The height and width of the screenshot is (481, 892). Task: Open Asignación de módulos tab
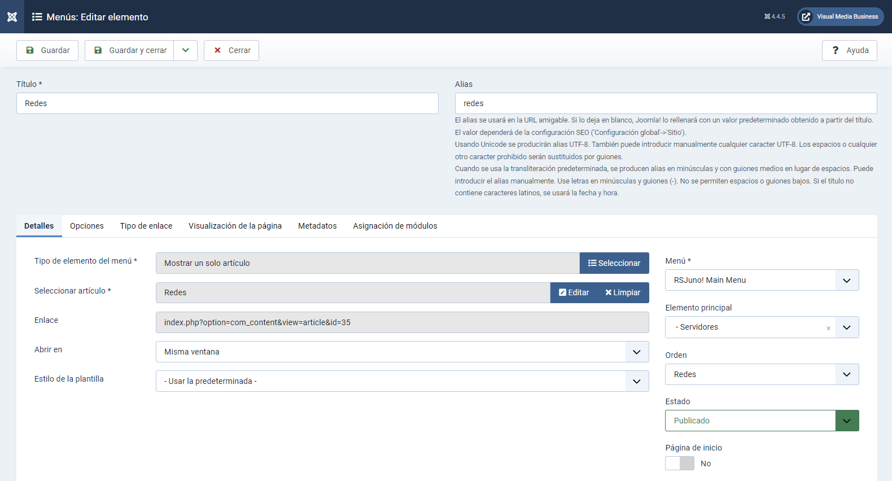pyautogui.click(x=395, y=226)
